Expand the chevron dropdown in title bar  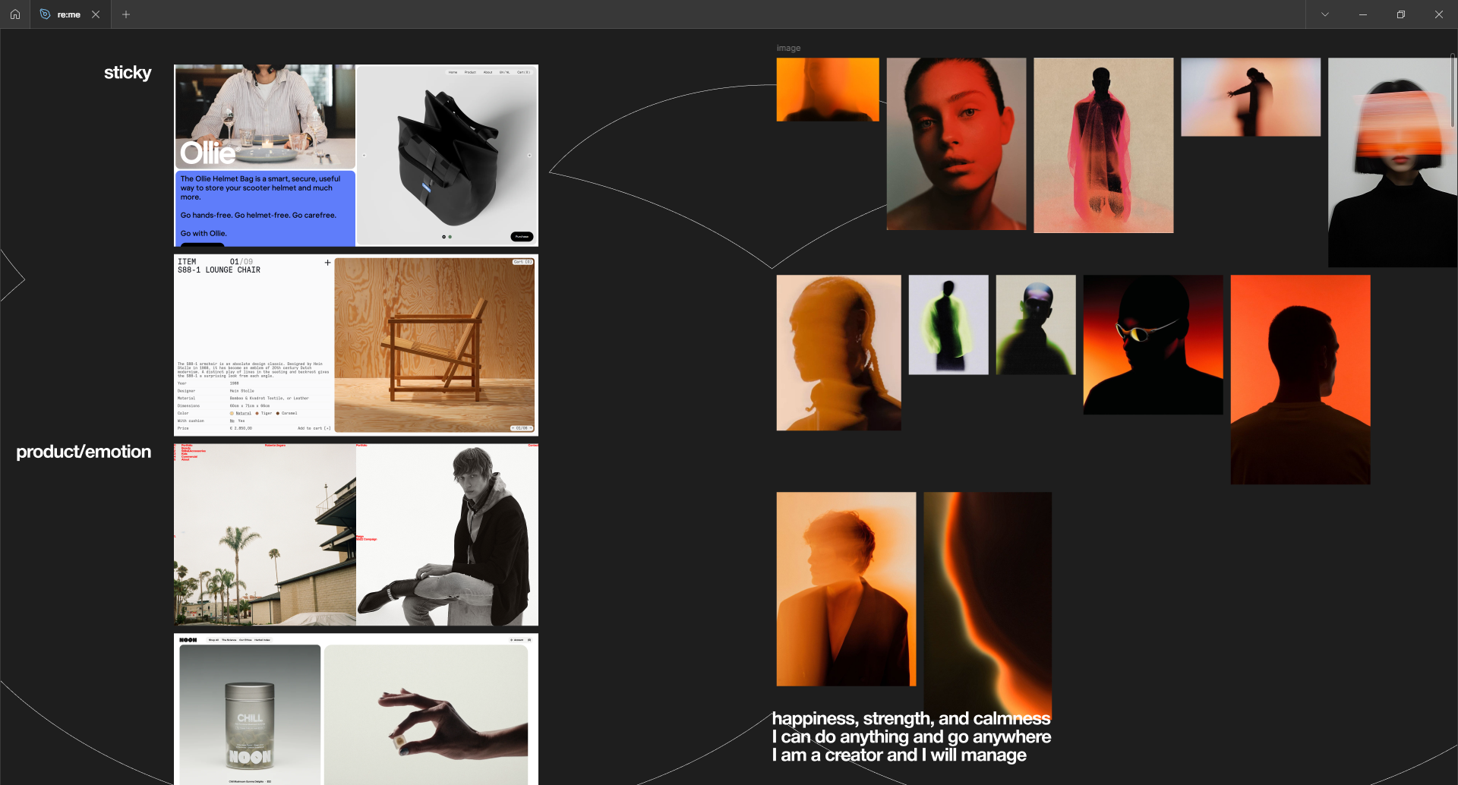tap(1325, 14)
